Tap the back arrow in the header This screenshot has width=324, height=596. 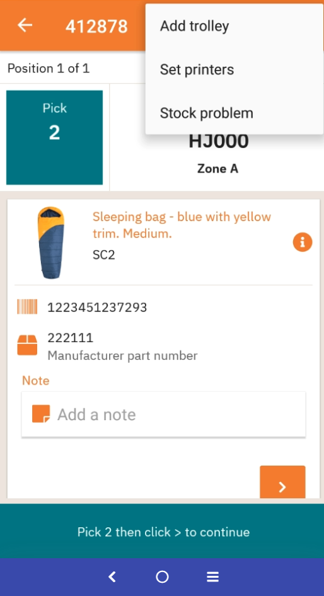tap(25, 25)
